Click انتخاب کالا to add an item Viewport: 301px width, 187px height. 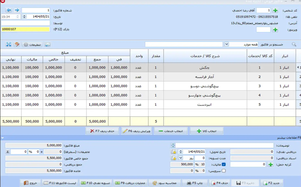(207, 131)
